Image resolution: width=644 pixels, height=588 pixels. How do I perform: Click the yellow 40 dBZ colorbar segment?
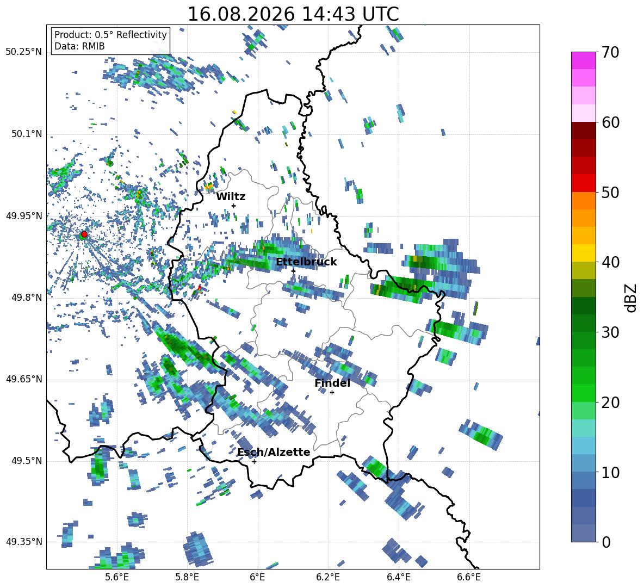tap(583, 253)
